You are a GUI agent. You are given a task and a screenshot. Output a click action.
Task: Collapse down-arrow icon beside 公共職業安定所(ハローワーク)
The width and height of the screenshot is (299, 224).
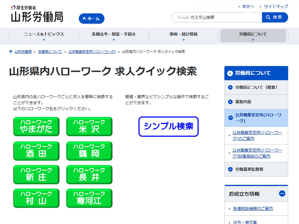230,118
